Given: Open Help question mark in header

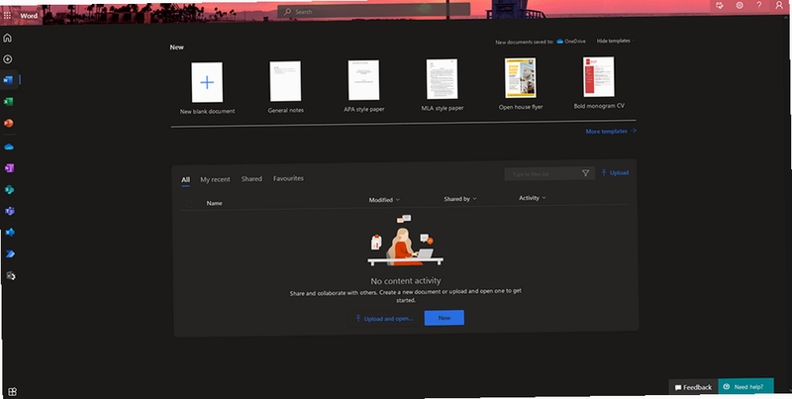Looking at the screenshot, I should 759,5.
